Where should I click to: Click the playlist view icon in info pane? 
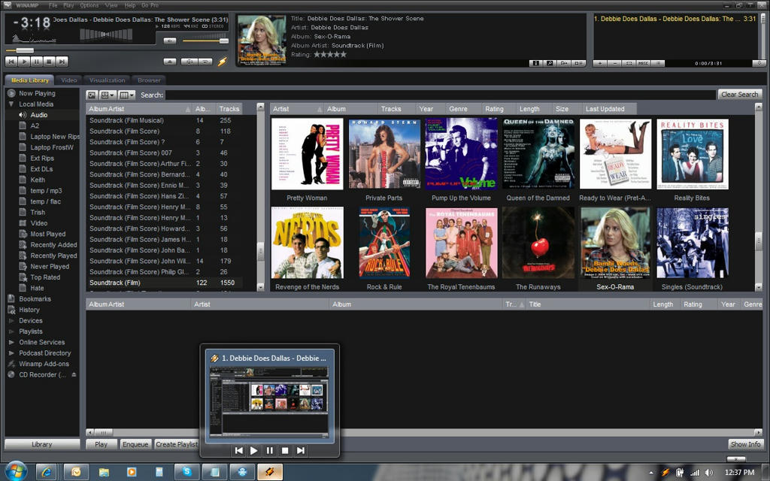click(x=578, y=63)
